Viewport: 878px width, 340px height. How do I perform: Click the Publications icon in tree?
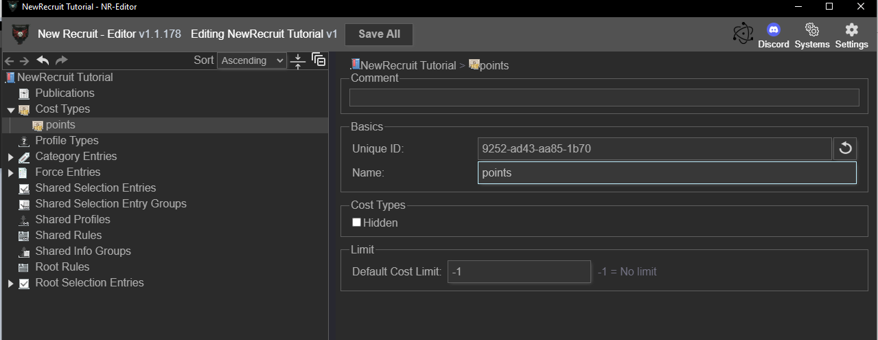[24, 93]
